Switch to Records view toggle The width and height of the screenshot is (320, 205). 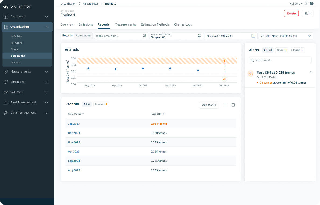pos(67,35)
